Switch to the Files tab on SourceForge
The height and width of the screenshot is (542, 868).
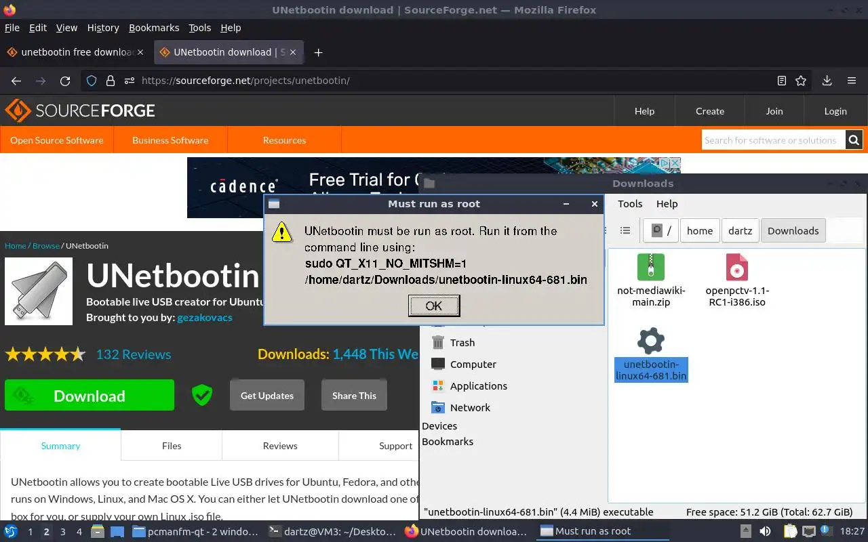point(172,445)
